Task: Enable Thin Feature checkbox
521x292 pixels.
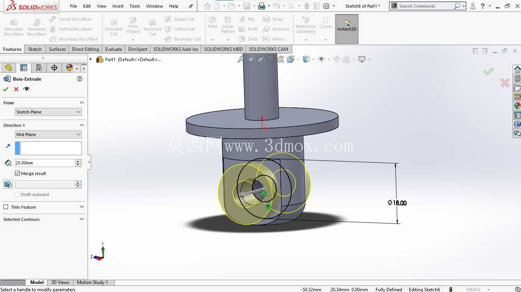Action: (6, 207)
